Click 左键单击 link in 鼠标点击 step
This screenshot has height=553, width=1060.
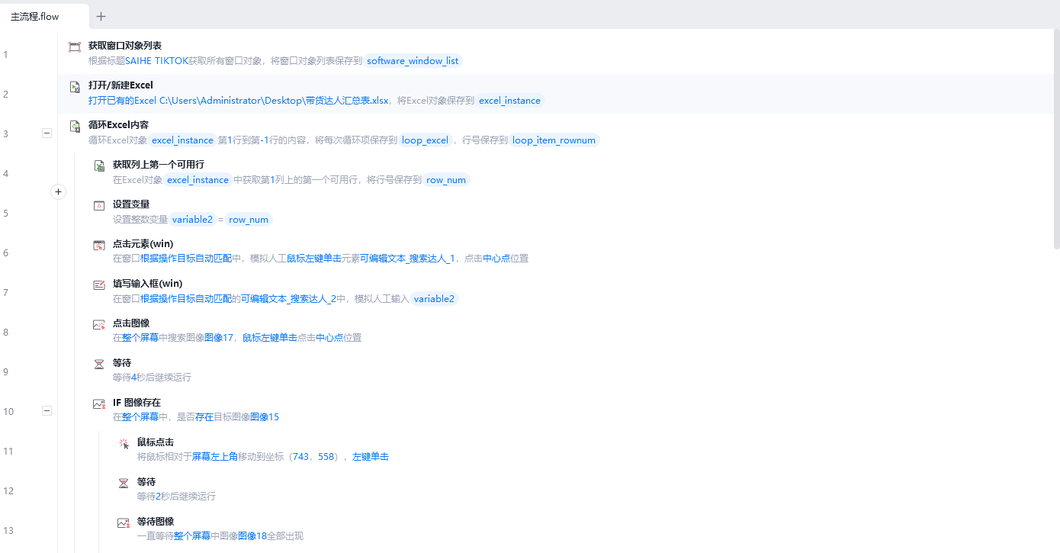371,457
